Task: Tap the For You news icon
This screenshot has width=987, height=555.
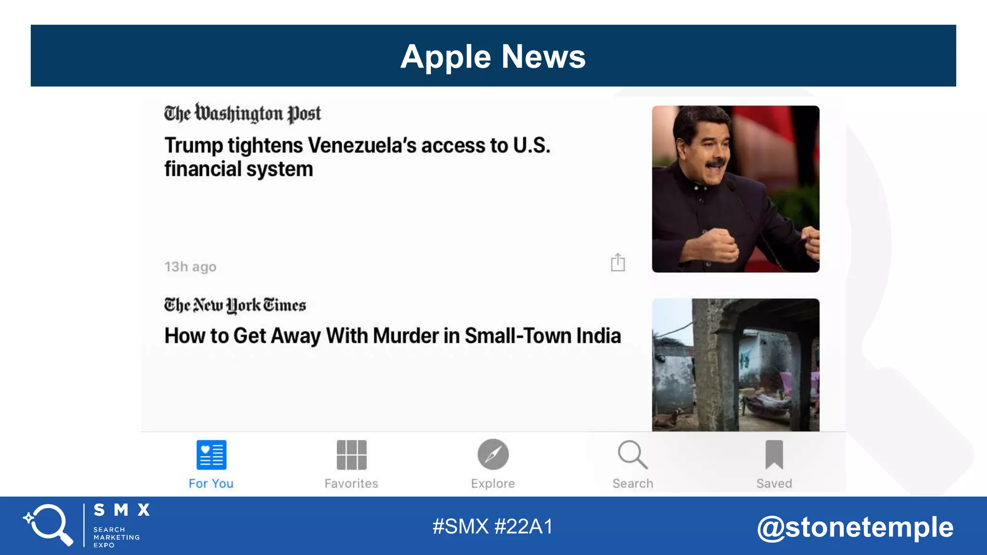Action: tap(211, 455)
